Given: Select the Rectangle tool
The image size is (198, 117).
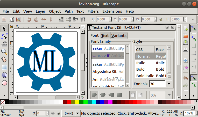Looking at the screenshot, I should [x=4, y=67].
